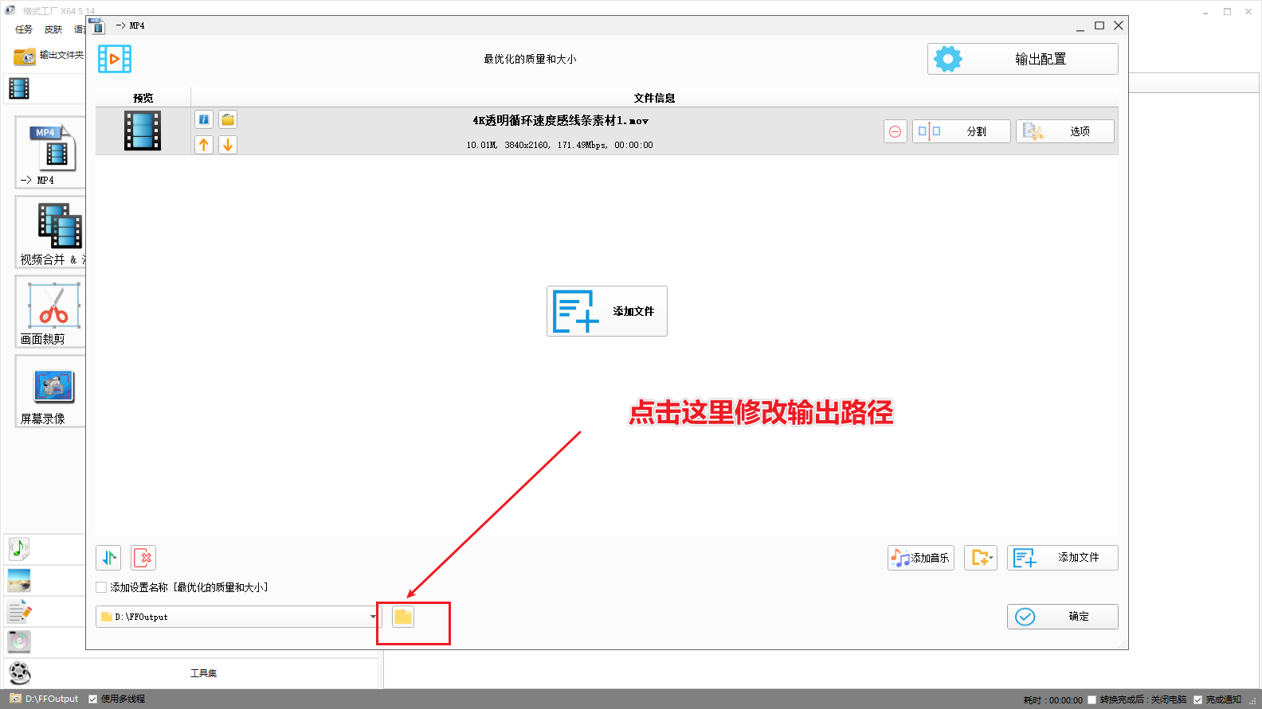The height and width of the screenshot is (709, 1262).
Task: Select the -> MP4 format tile in sidebar
Action: coord(49,152)
